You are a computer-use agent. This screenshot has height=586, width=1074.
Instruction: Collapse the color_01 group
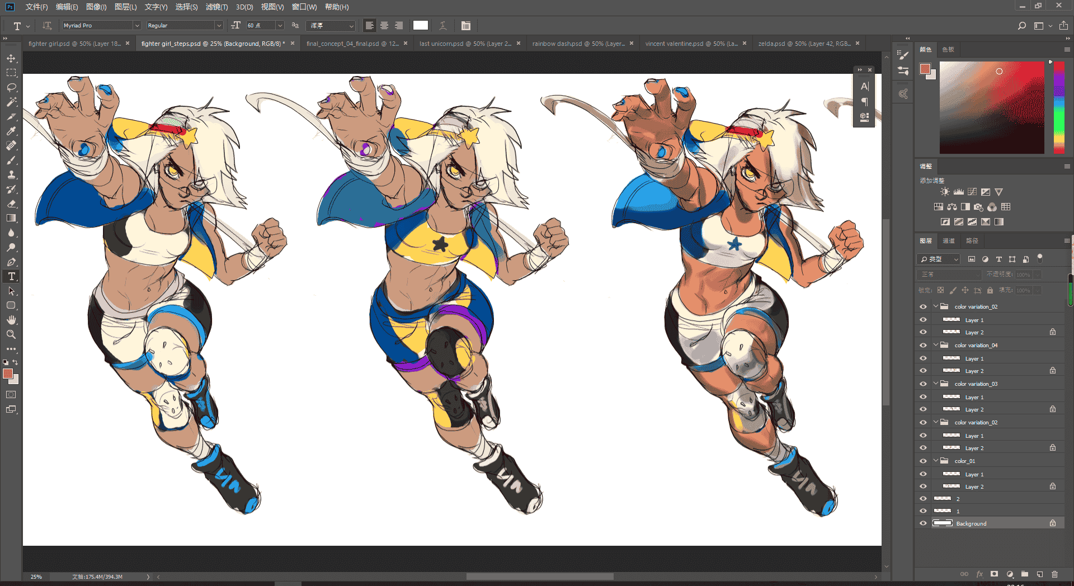coord(935,461)
